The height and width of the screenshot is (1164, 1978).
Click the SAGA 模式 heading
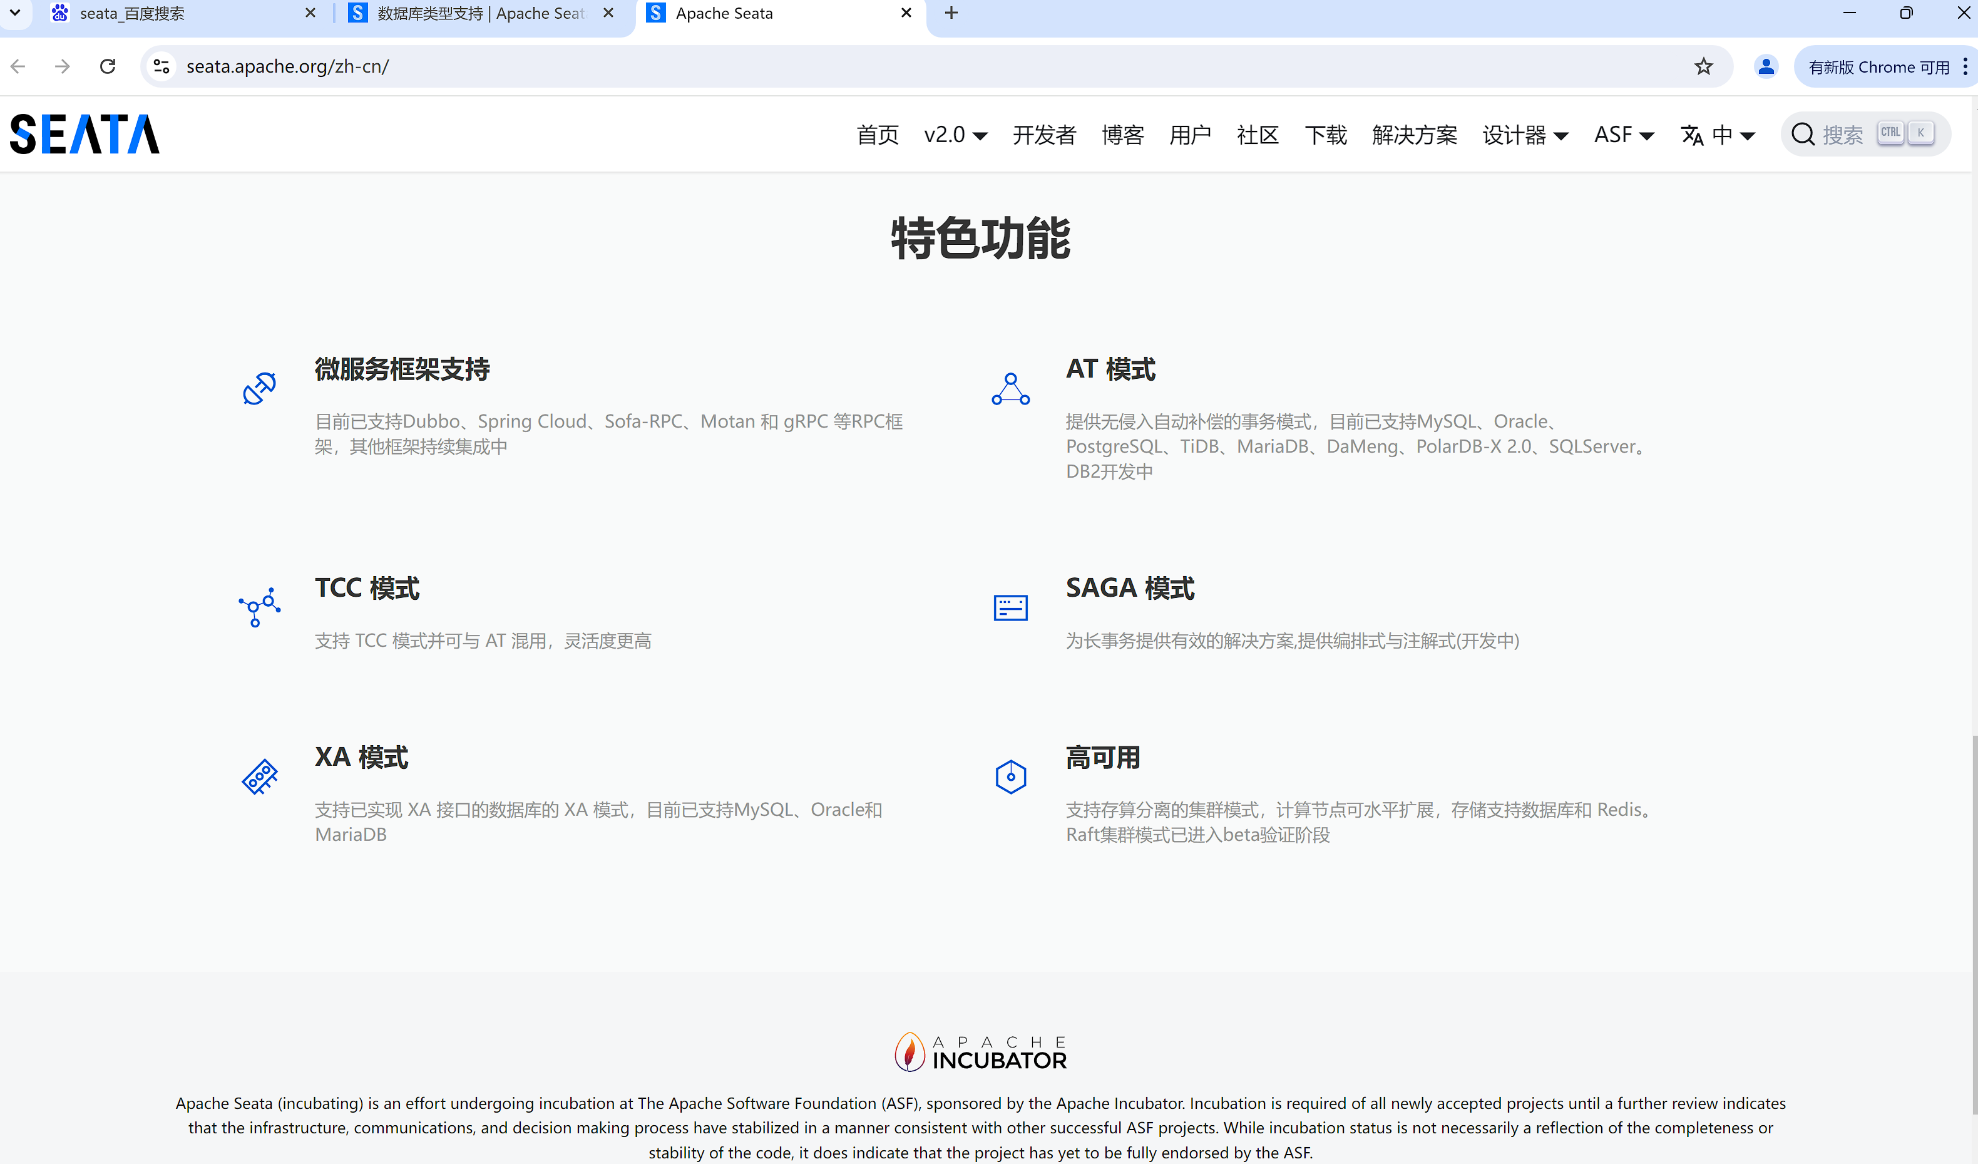coord(1129,589)
